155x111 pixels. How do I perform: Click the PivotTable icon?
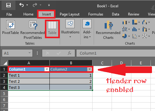point(11,25)
